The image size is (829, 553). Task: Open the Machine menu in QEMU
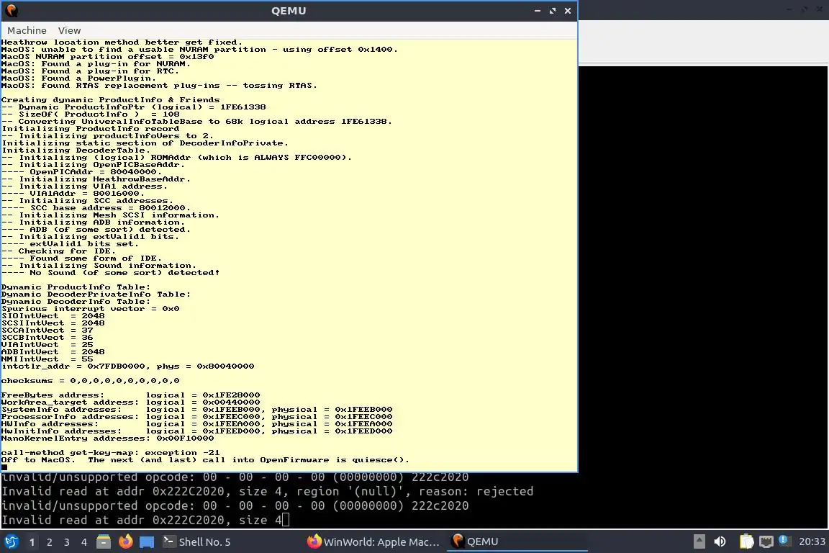click(x=27, y=31)
